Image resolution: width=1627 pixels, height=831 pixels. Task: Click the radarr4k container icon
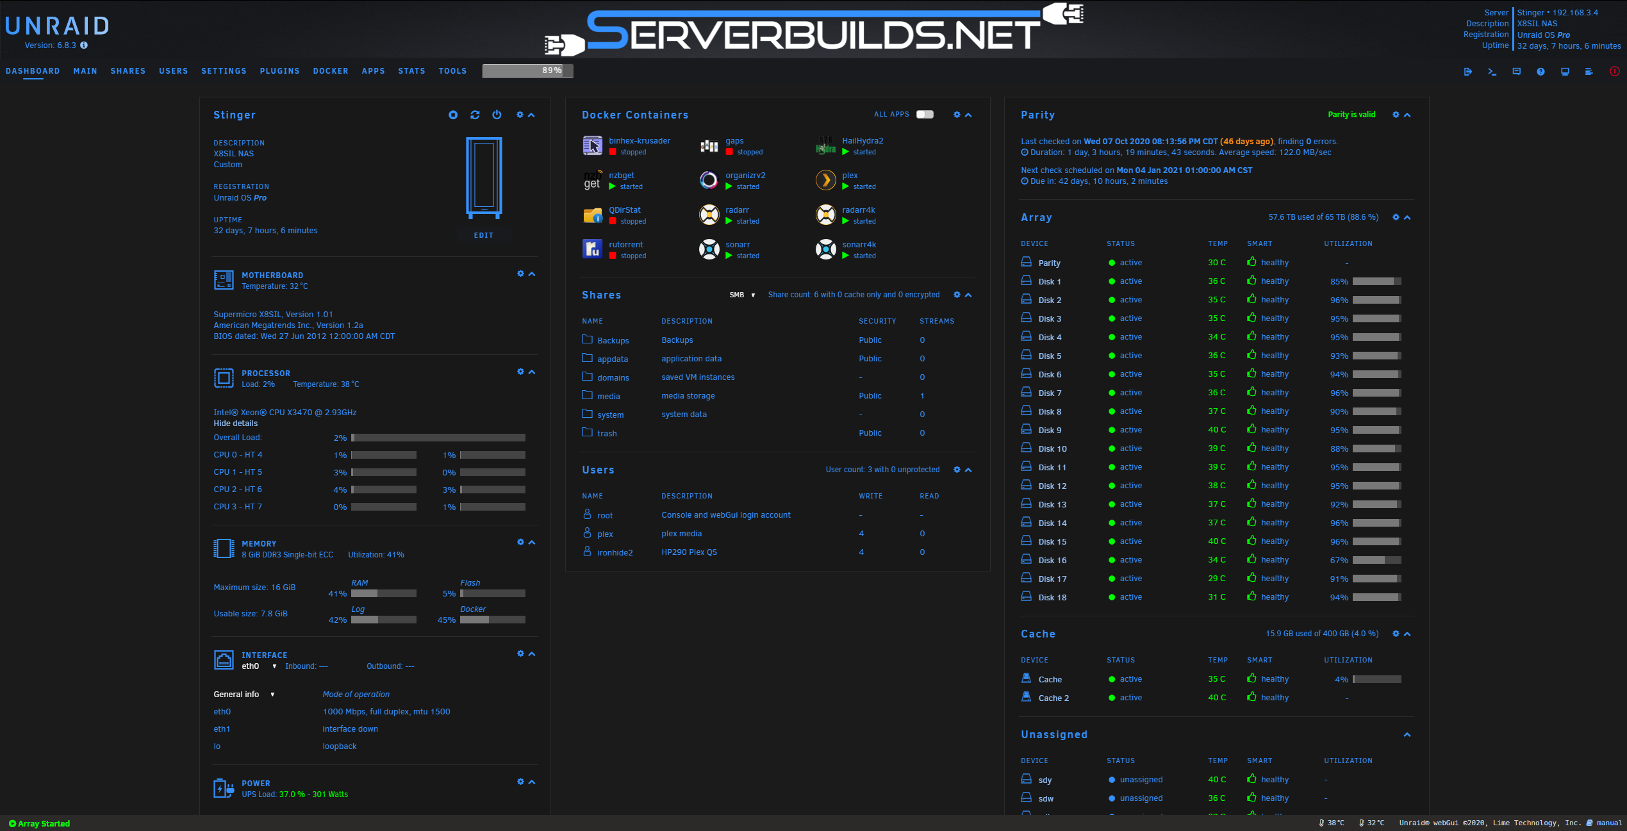pos(825,215)
